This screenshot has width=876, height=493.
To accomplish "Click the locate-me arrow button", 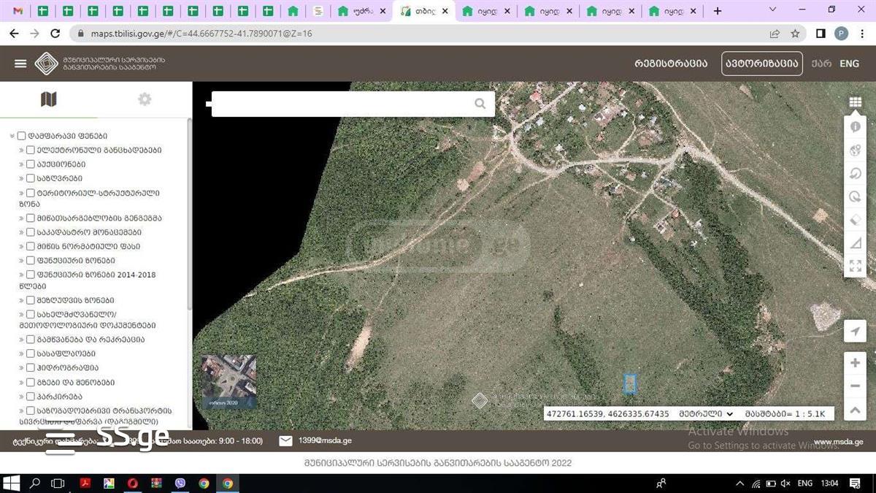I will (x=855, y=332).
